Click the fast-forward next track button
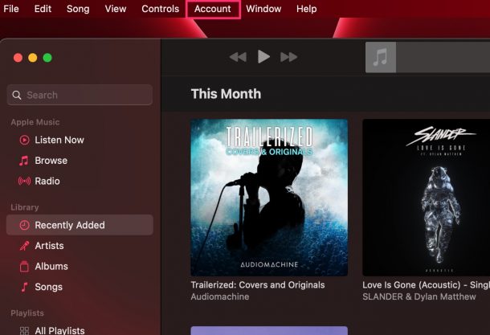 click(288, 57)
